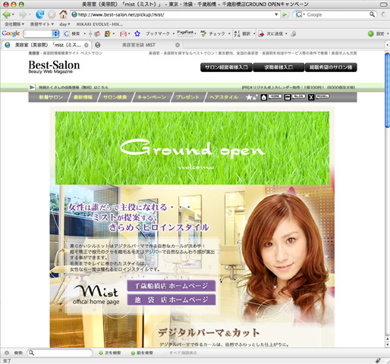Click the PR calendar ad link in the green strip
Image resolution: width=390 pixels, height=364 pixels.
pyautogui.click(x=298, y=87)
